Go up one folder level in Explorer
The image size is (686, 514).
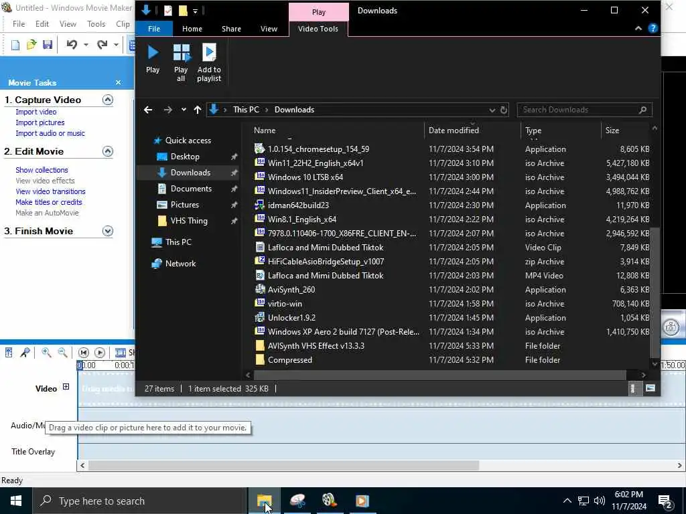(x=198, y=110)
